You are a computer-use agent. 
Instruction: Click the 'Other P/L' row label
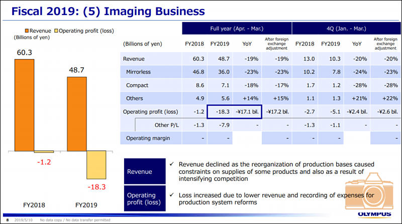point(167,125)
